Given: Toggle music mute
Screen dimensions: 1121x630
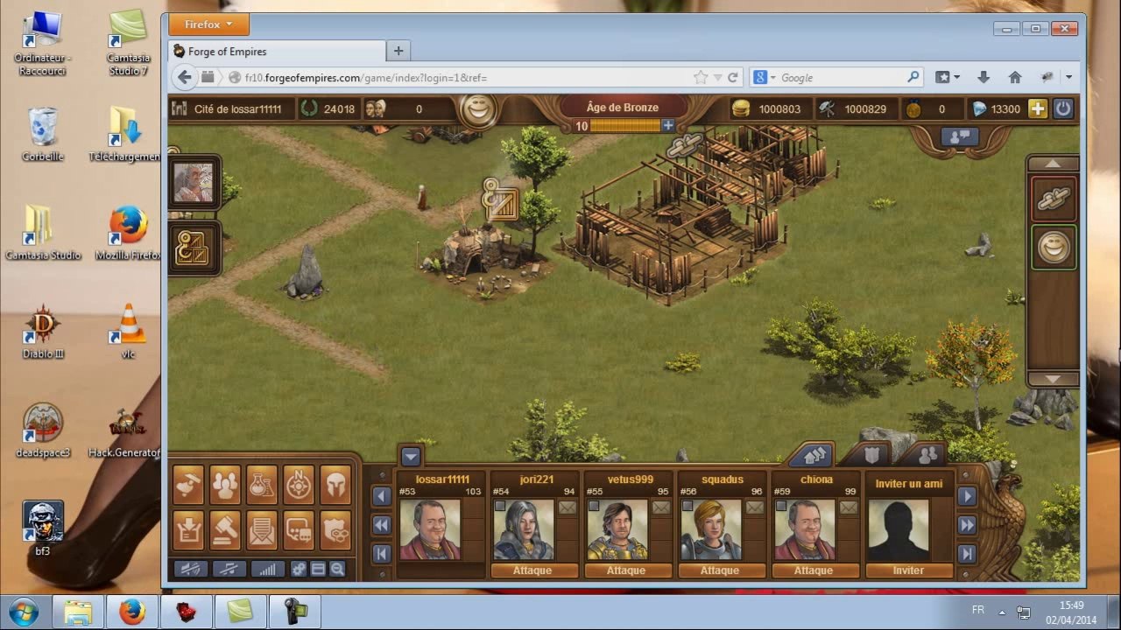Looking at the screenshot, I should pyautogui.click(x=229, y=569).
